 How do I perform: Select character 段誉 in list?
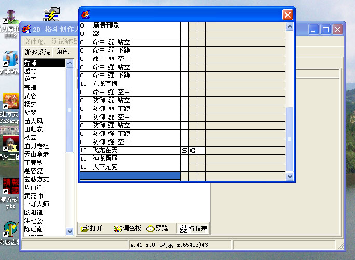45,80
